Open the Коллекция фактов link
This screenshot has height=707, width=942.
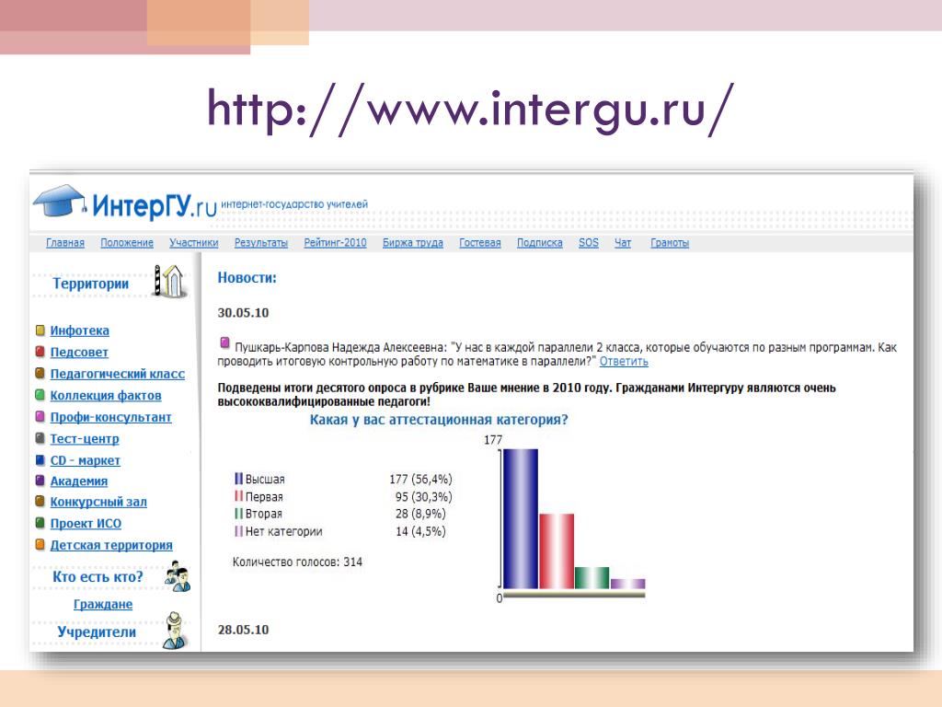coord(106,396)
